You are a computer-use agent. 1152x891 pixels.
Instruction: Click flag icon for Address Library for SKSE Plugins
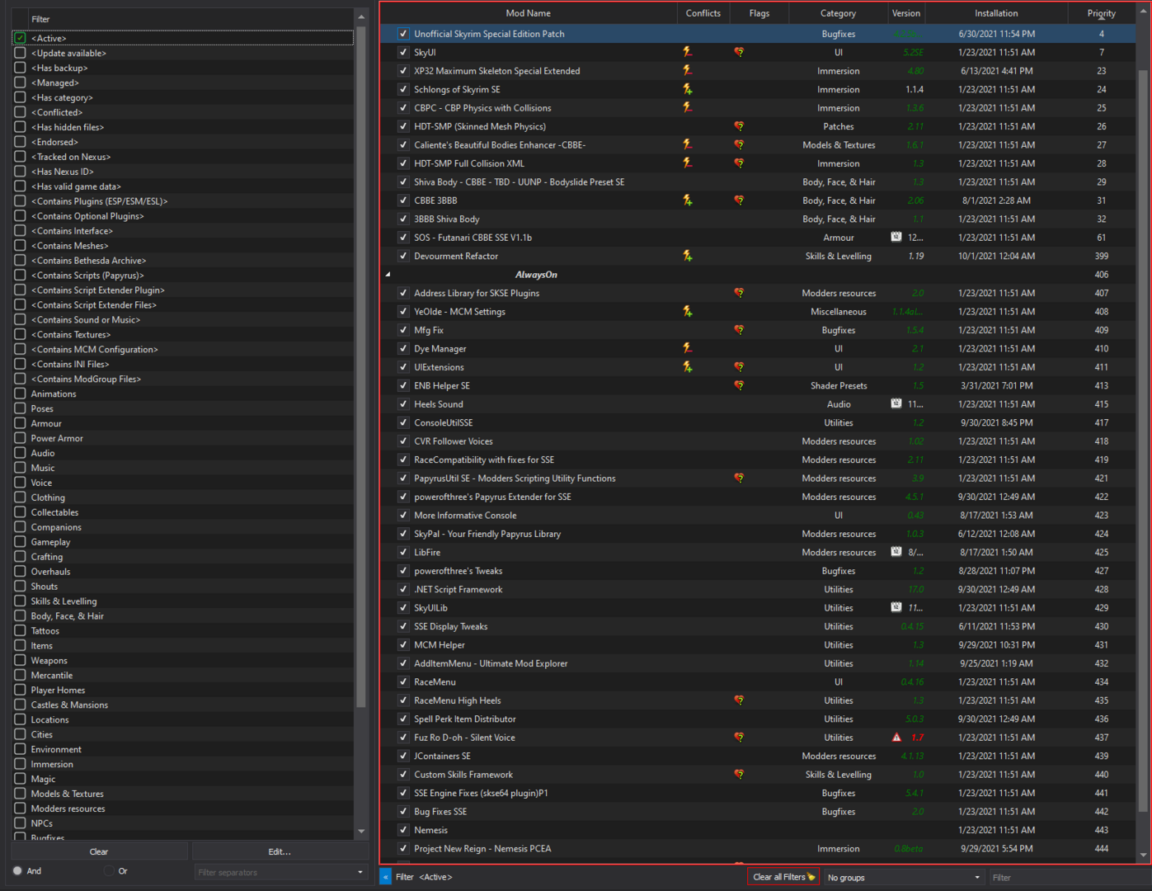click(x=739, y=293)
